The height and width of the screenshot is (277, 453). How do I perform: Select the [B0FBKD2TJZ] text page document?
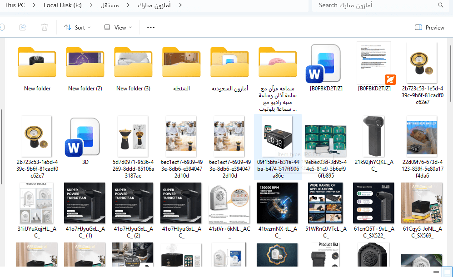[376, 63]
